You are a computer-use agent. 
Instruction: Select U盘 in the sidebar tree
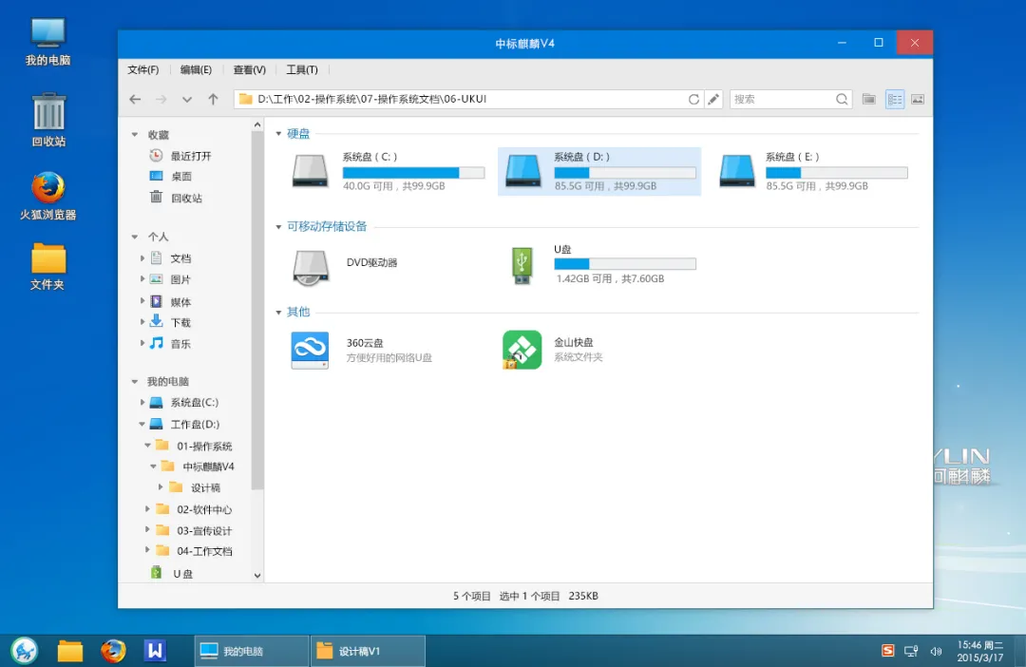click(182, 574)
